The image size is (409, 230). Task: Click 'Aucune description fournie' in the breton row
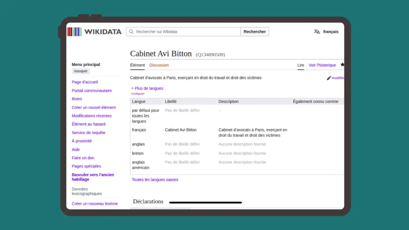242,153
